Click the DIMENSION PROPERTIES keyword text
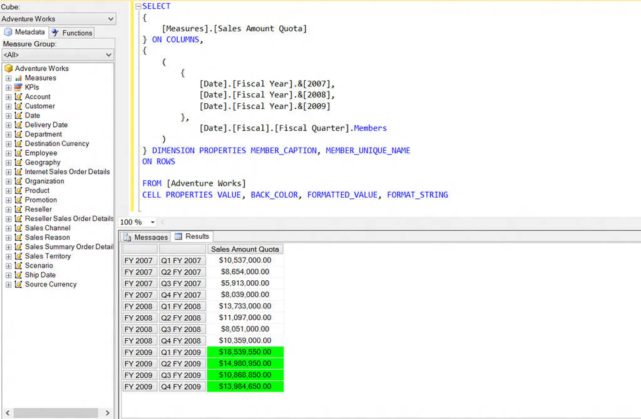641x419 pixels. 199,150
